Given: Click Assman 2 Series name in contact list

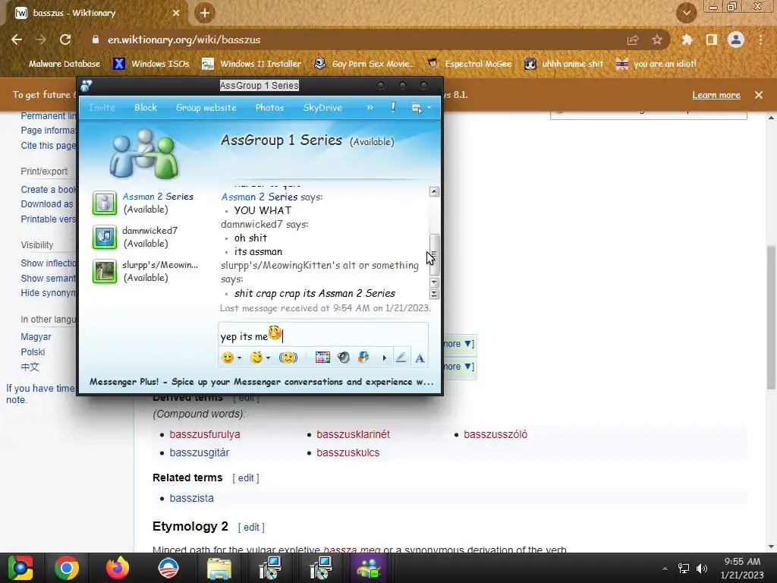Looking at the screenshot, I should [x=158, y=197].
